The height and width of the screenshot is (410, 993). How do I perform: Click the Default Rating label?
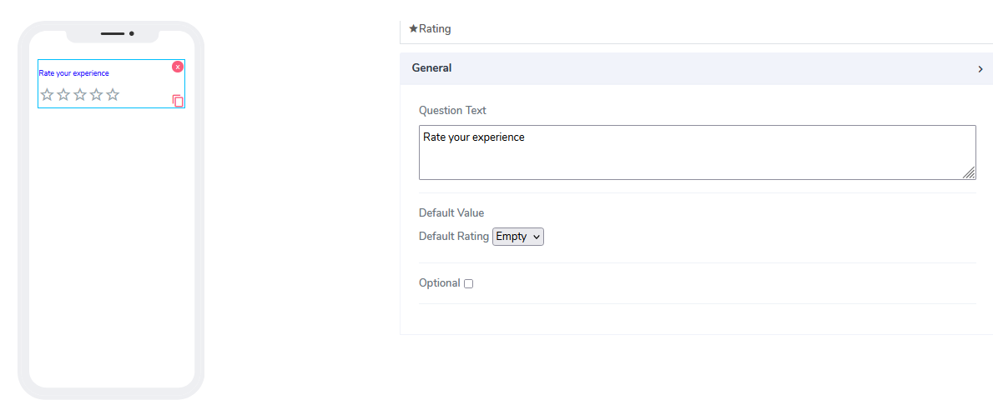[x=453, y=237]
